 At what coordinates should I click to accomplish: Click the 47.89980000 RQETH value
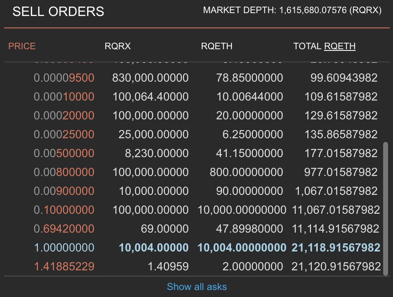click(250, 228)
